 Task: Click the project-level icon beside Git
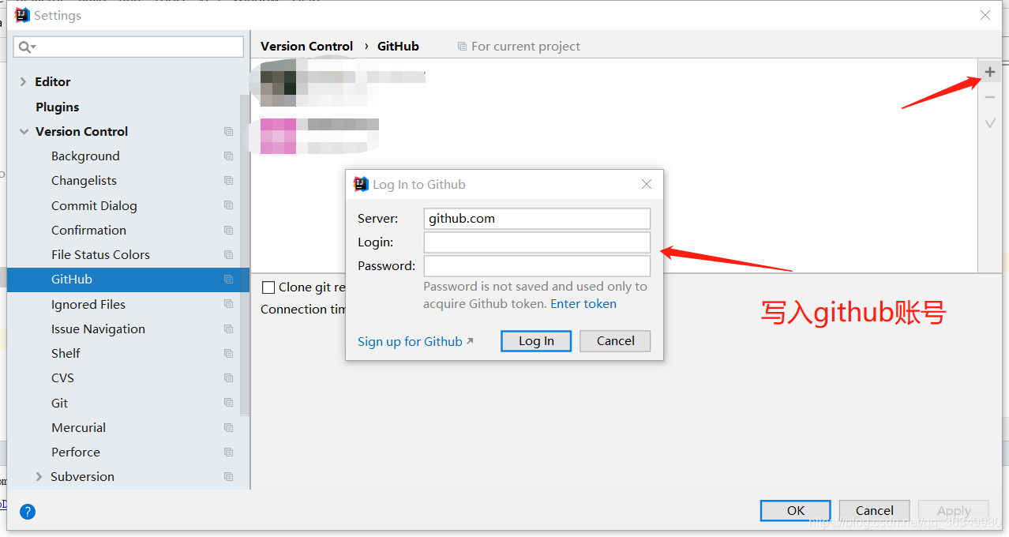click(x=228, y=403)
